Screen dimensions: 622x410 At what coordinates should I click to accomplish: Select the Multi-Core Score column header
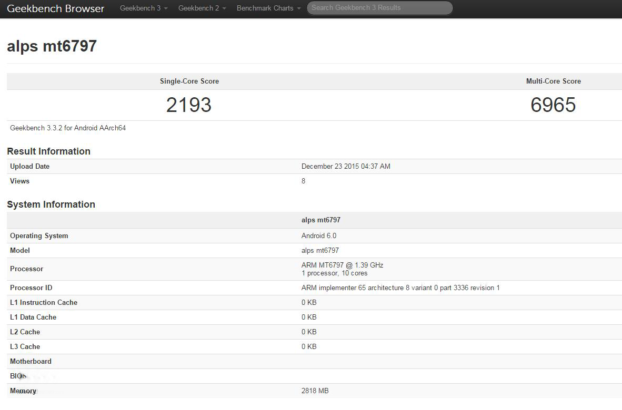click(553, 81)
